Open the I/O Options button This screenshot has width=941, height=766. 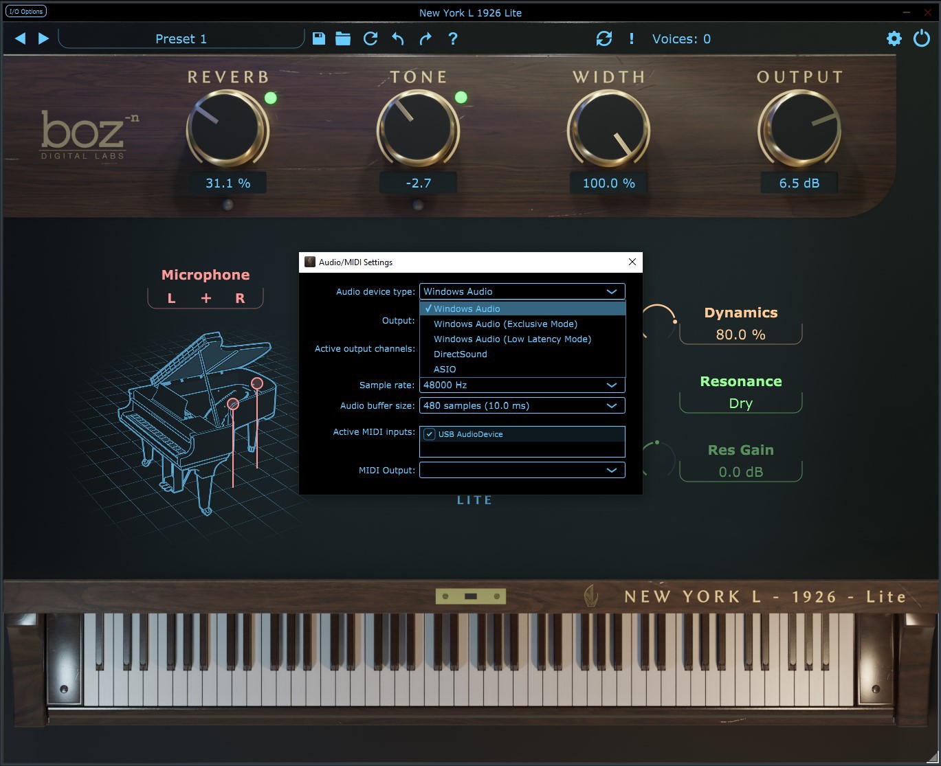[26, 12]
